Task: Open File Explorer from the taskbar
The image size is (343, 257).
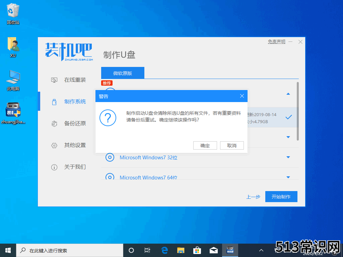Action: coord(181,250)
